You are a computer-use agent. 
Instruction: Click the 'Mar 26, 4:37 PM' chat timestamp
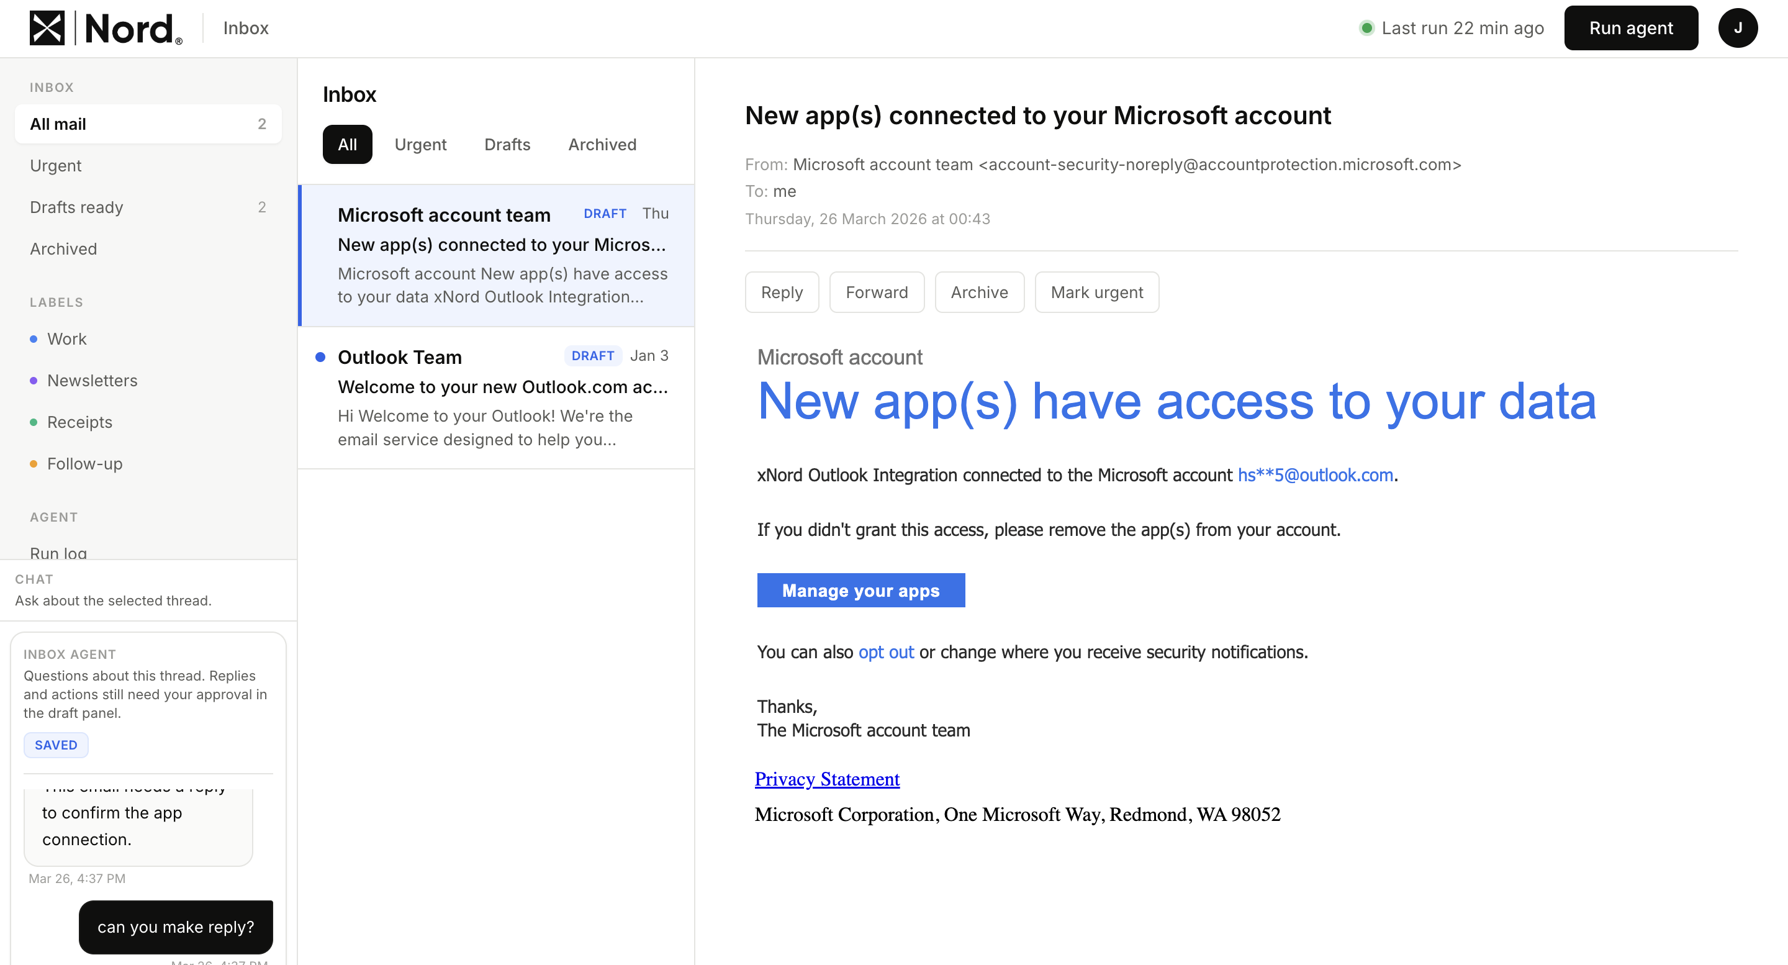tap(77, 878)
